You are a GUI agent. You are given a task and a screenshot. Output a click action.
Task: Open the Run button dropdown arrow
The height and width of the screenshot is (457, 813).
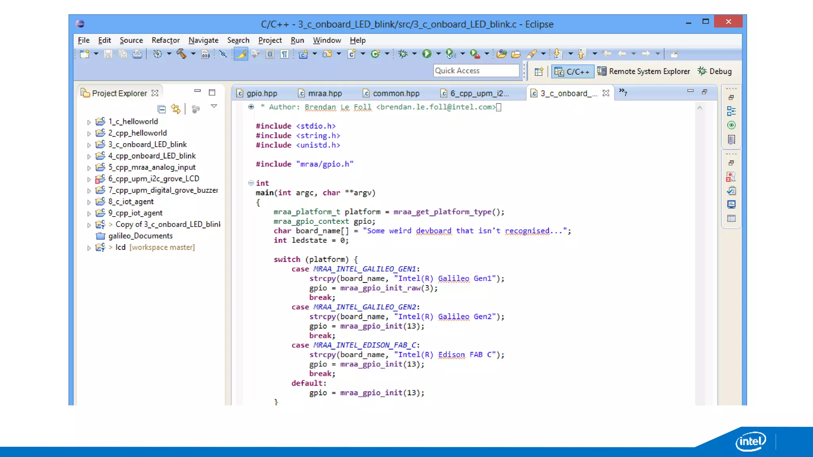tap(438, 54)
